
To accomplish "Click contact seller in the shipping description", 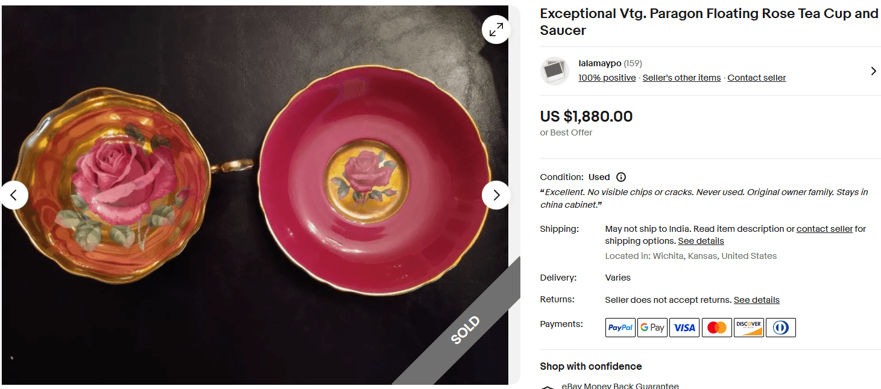I will (x=824, y=229).
